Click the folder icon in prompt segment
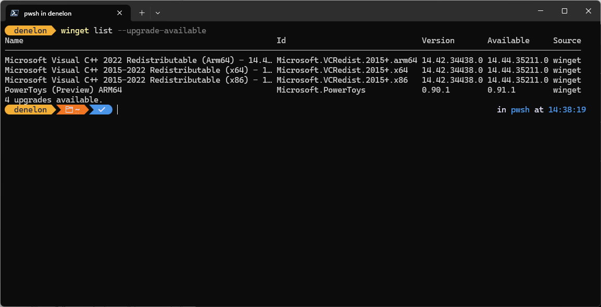Viewport: 601px width, 307px height. pyautogui.click(x=69, y=110)
